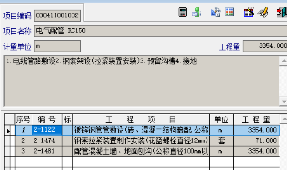The image size is (287, 170).
Task: Click unit 套 in row 2
Action: 222,140
